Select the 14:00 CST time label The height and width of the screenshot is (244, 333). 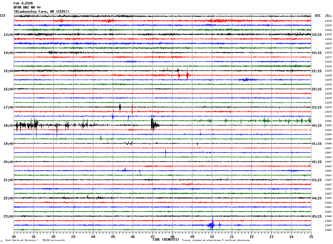coord(9,53)
